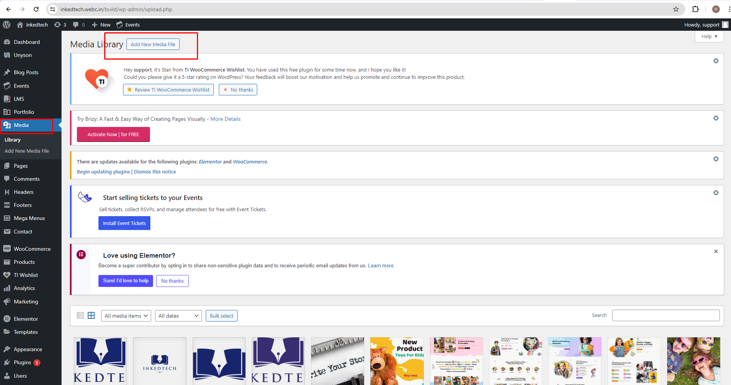Click the New plus icon in the admin bar

click(95, 25)
